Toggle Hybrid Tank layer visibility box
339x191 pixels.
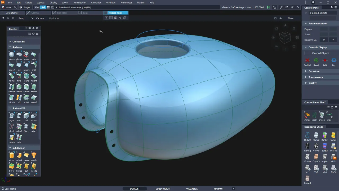[106, 13]
